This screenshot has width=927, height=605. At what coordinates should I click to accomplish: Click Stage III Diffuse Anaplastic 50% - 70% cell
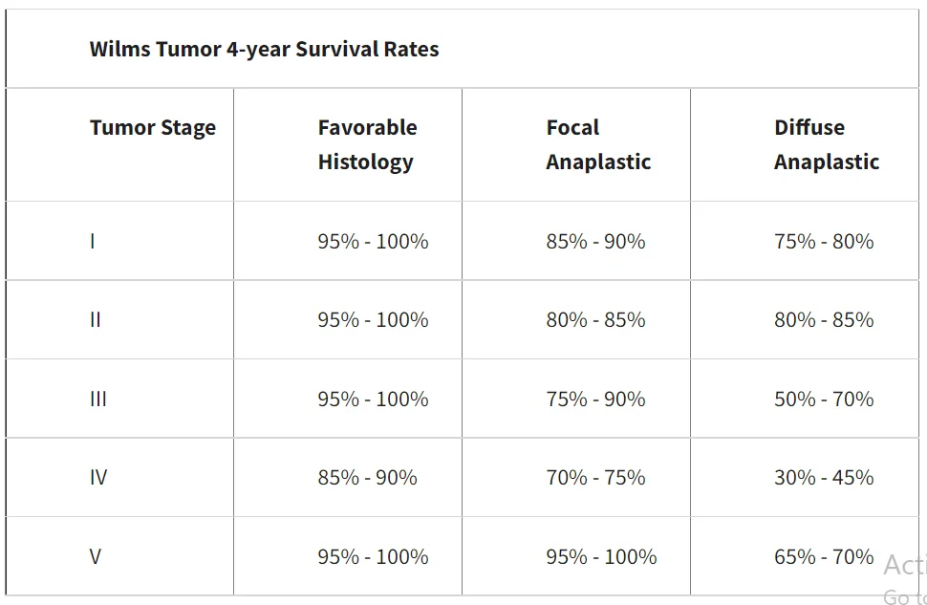824,400
